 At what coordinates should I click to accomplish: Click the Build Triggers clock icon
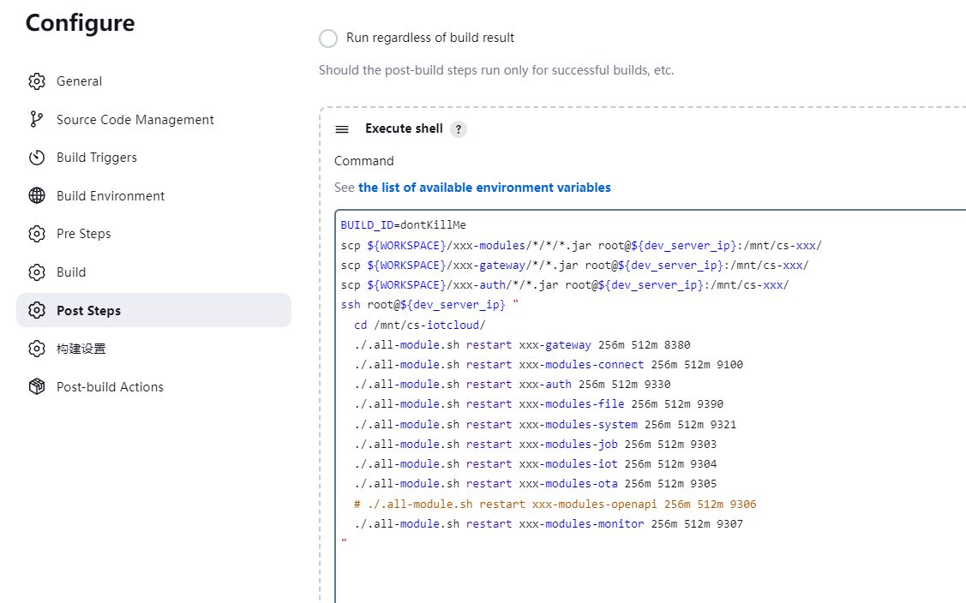(x=36, y=158)
